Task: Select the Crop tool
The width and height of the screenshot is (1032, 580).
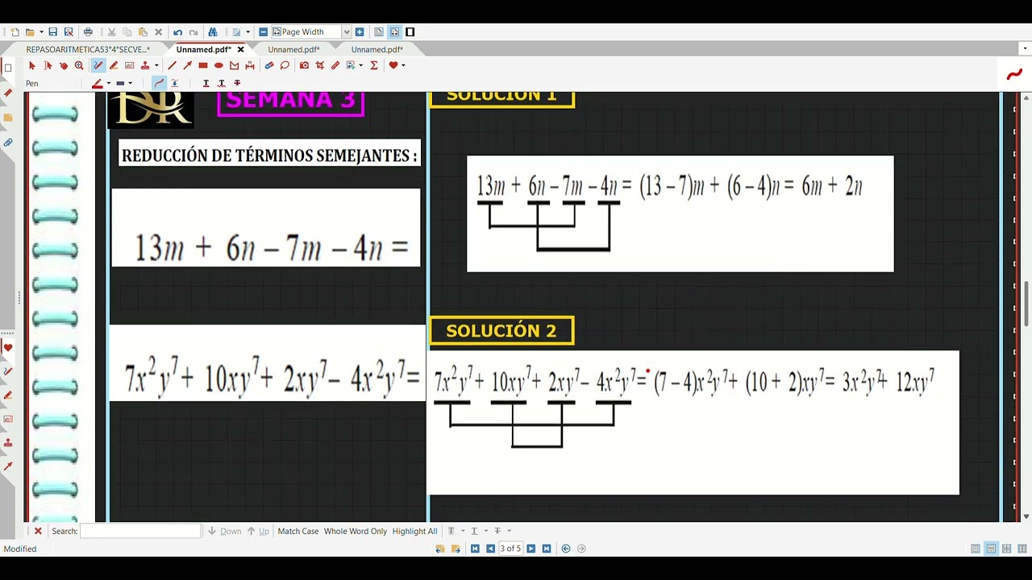Action: click(320, 66)
